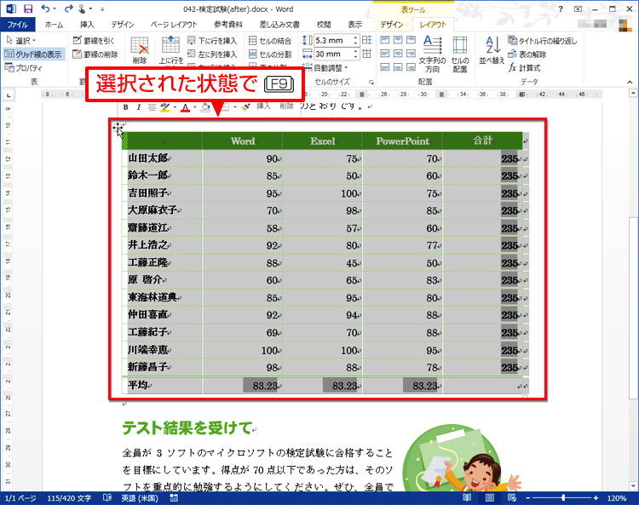Open the 表ツール デザイン tab
The height and width of the screenshot is (505, 639).
click(392, 25)
